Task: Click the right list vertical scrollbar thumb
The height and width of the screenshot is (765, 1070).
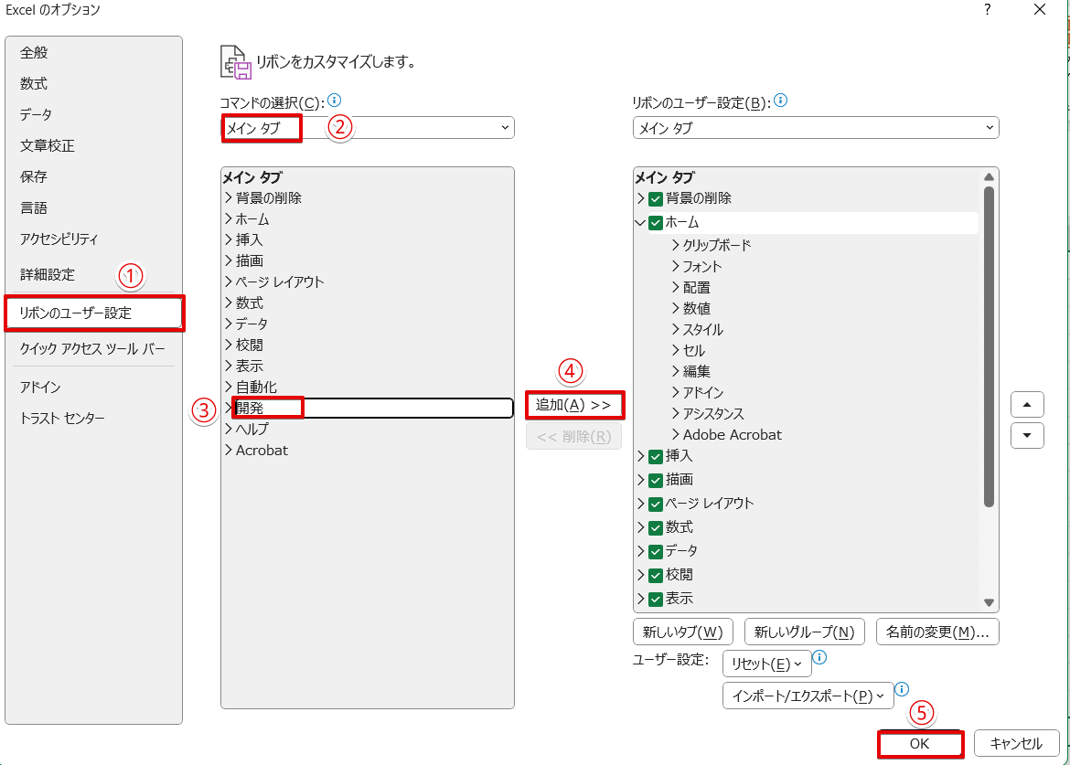Action: coord(989,347)
